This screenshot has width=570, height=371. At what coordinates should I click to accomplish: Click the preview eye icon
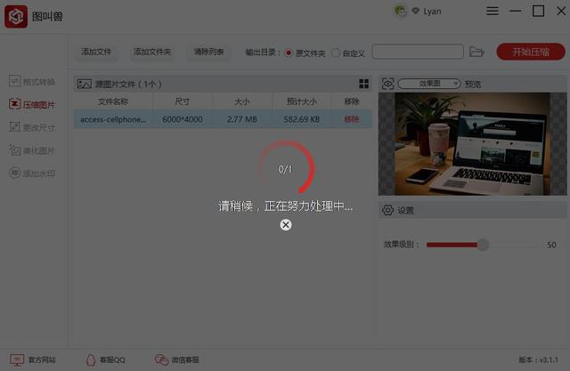[x=388, y=84]
